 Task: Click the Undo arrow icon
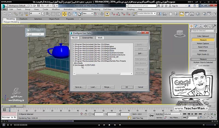point(5,14)
